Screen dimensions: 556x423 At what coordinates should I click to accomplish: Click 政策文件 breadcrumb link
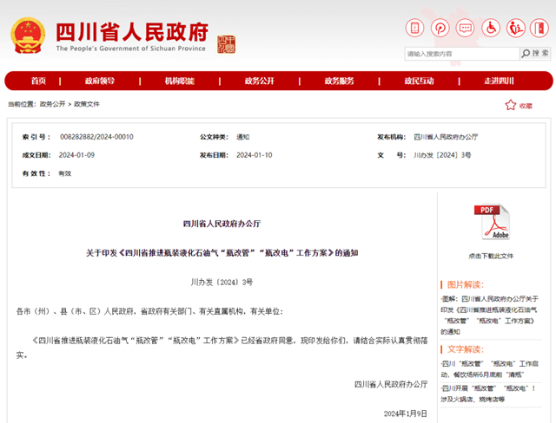[87, 104]
